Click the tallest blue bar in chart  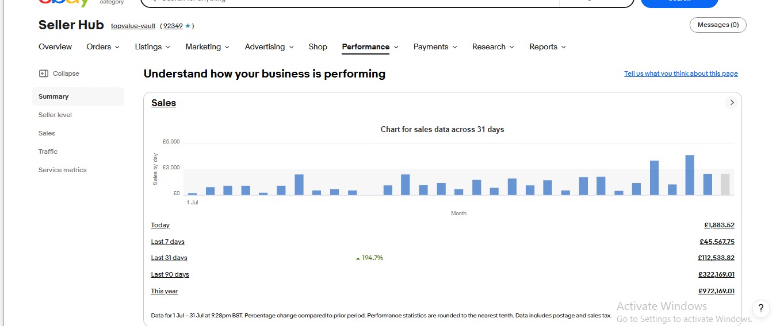(x=690, y=175)
